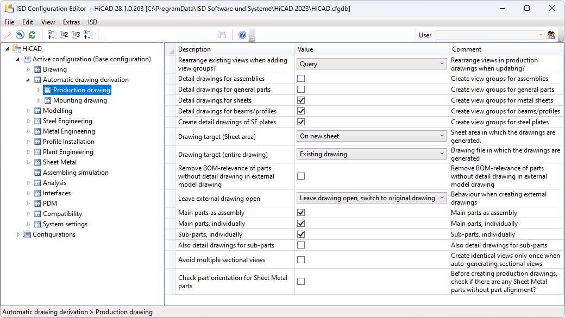This screenshot has height=318, width=565.
Task: Enable Detail drawings for assemblies checkbox
Action: 301,79
